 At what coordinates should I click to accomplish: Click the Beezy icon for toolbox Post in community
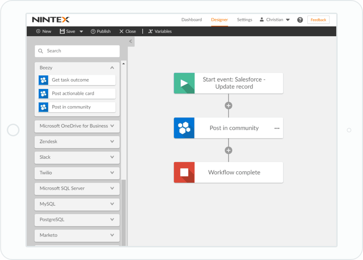click(x=43, y=107)
